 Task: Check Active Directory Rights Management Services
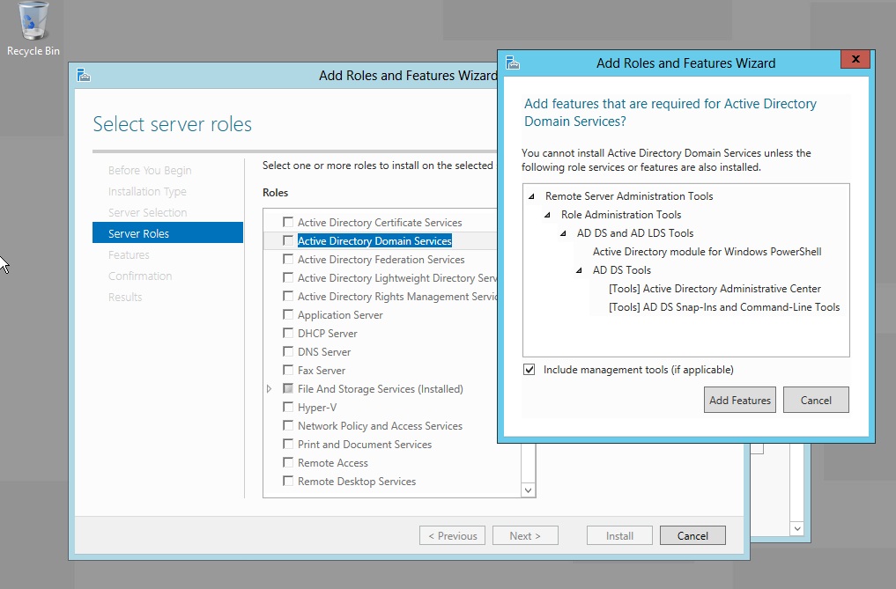point(288,296)
